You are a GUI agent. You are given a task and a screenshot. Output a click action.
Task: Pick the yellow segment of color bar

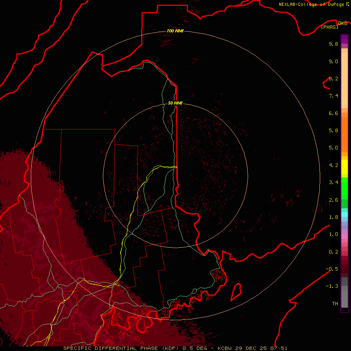(x=344, y=167)
